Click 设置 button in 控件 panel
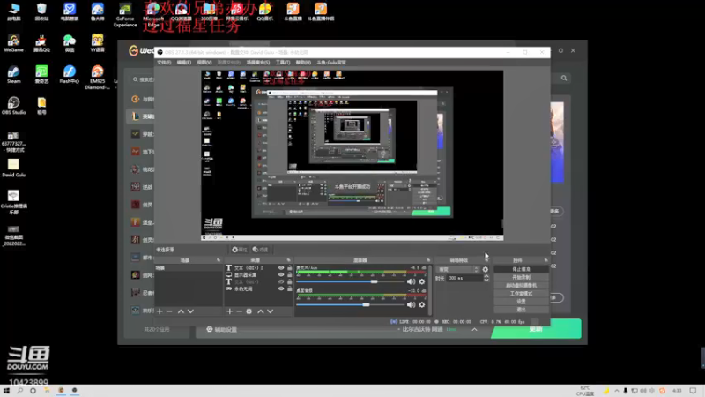 pyautogui.click(x=521, y=302)
